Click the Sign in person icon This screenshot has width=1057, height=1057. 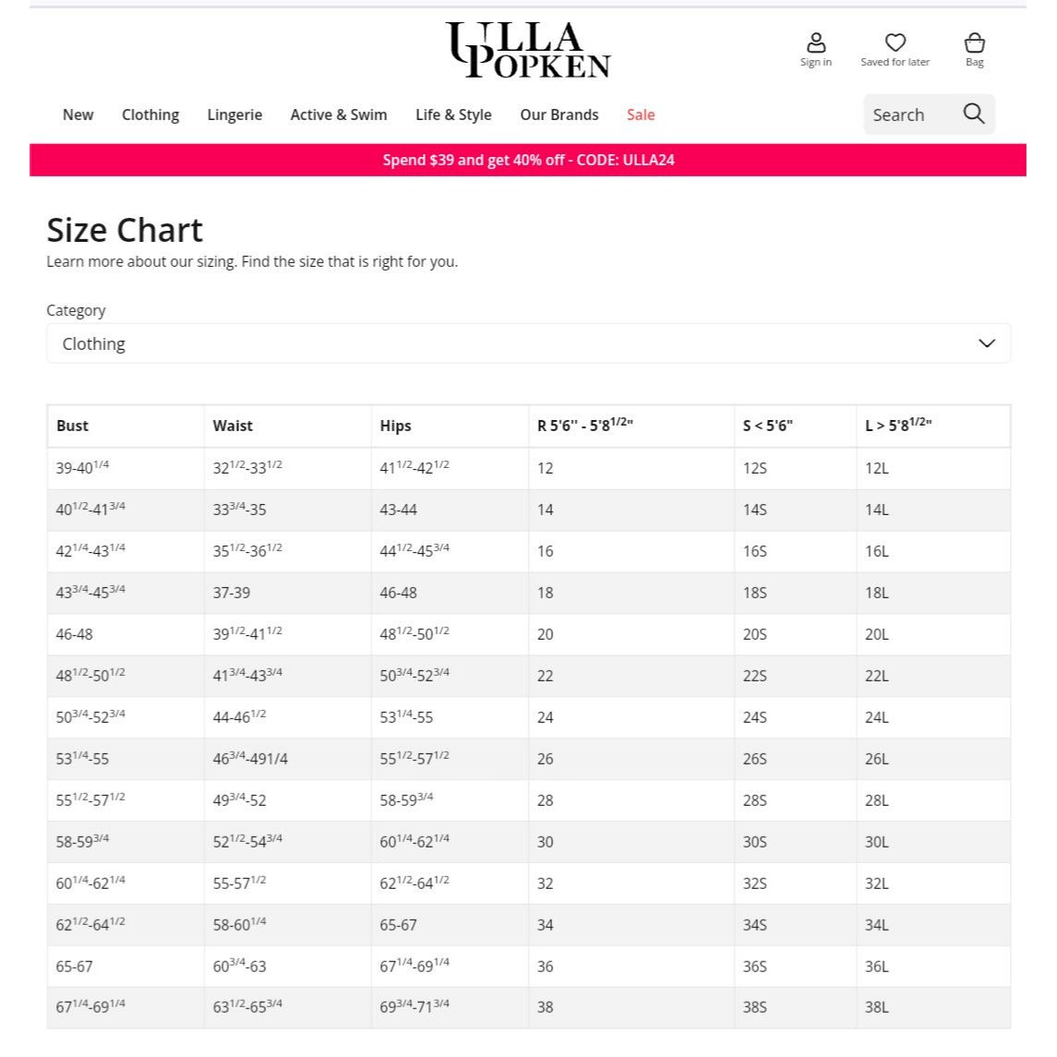(x=816, y=43)
